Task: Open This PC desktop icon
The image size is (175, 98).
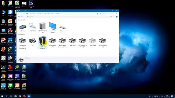Action: click(3, 13)
